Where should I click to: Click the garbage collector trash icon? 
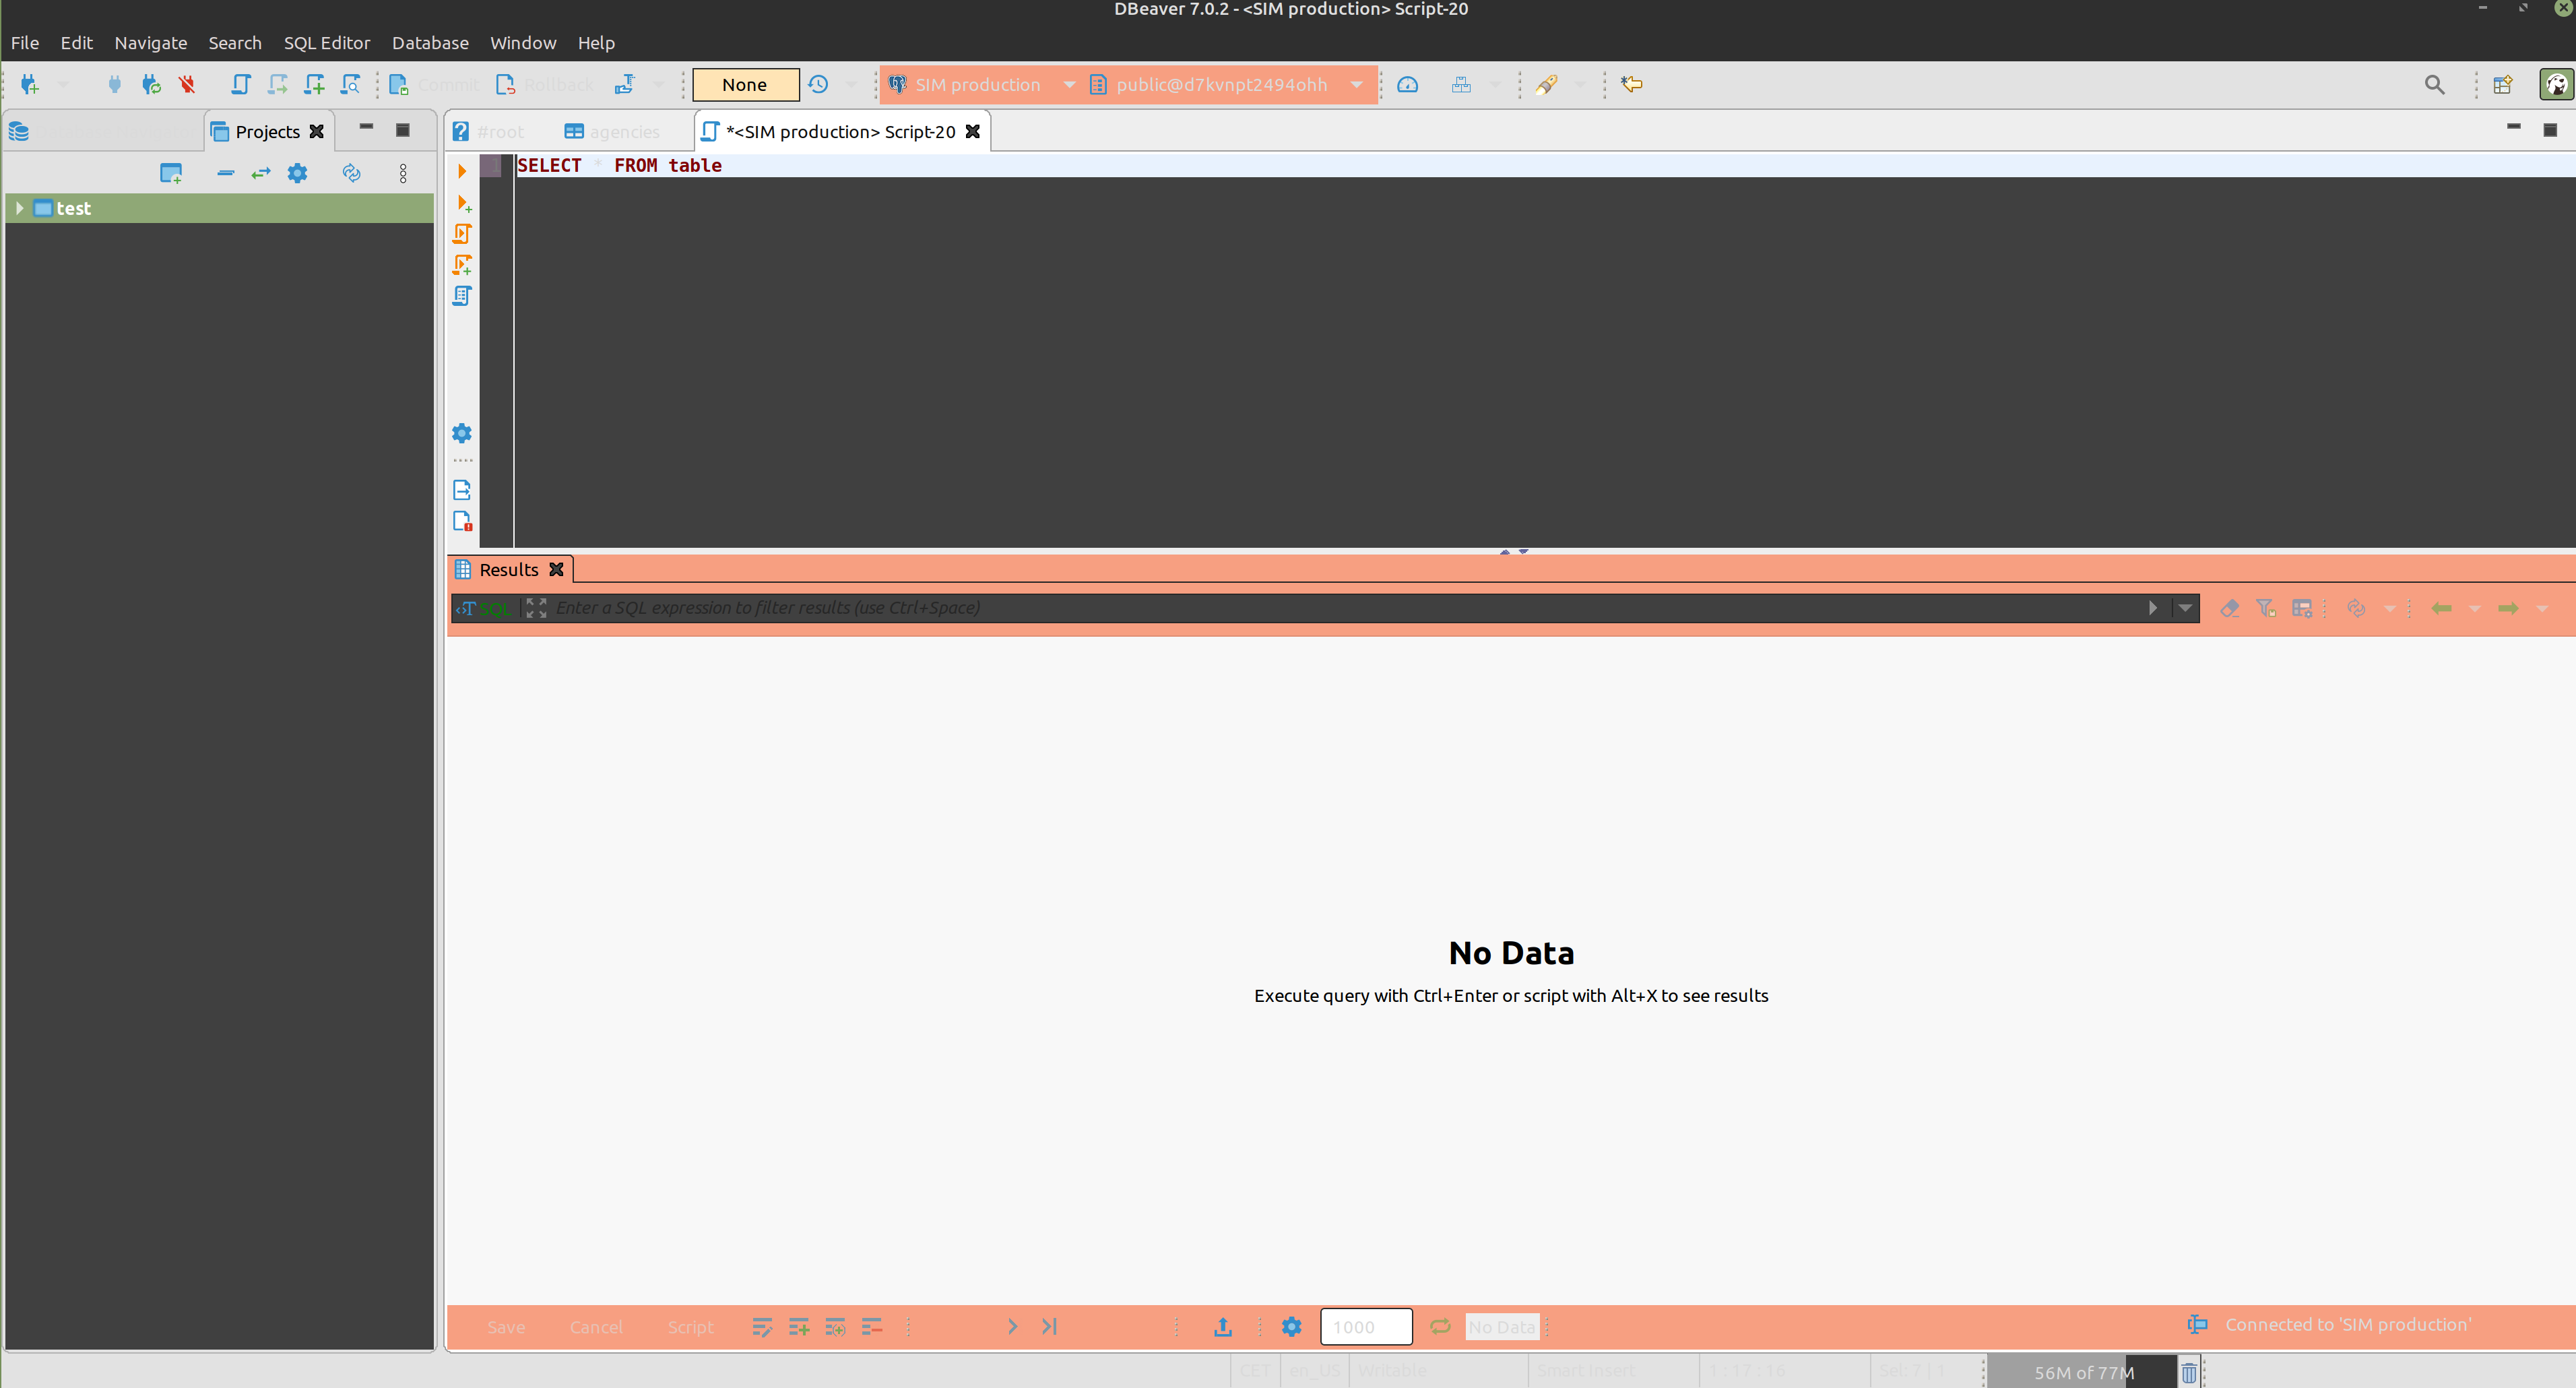pos(2189,1373)
